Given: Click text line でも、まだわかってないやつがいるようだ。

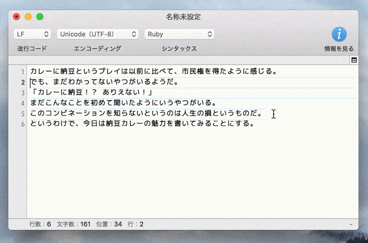Looking at the screenshot, I should coord(105,82).
